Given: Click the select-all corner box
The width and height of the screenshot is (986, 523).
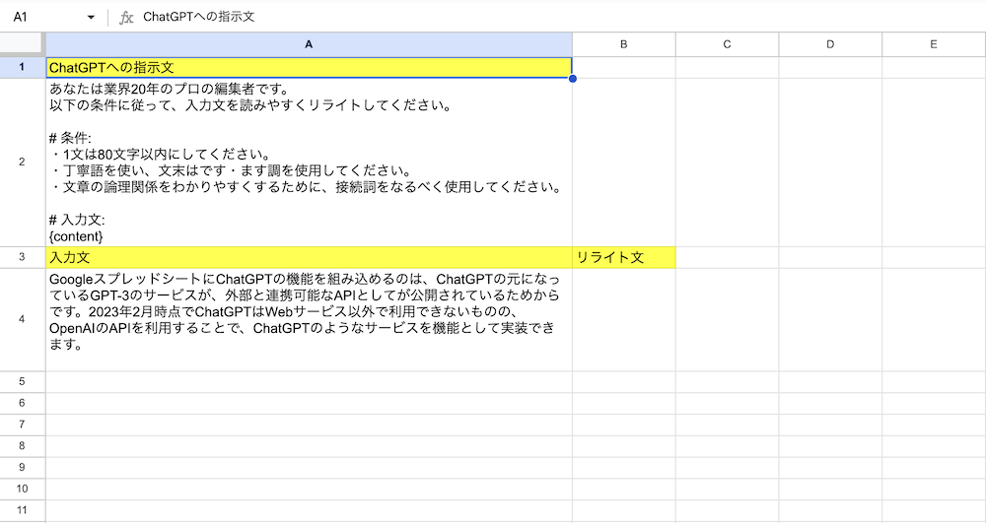Looking at the screenshot, I should pyautogui.click(x=23, y=44).
